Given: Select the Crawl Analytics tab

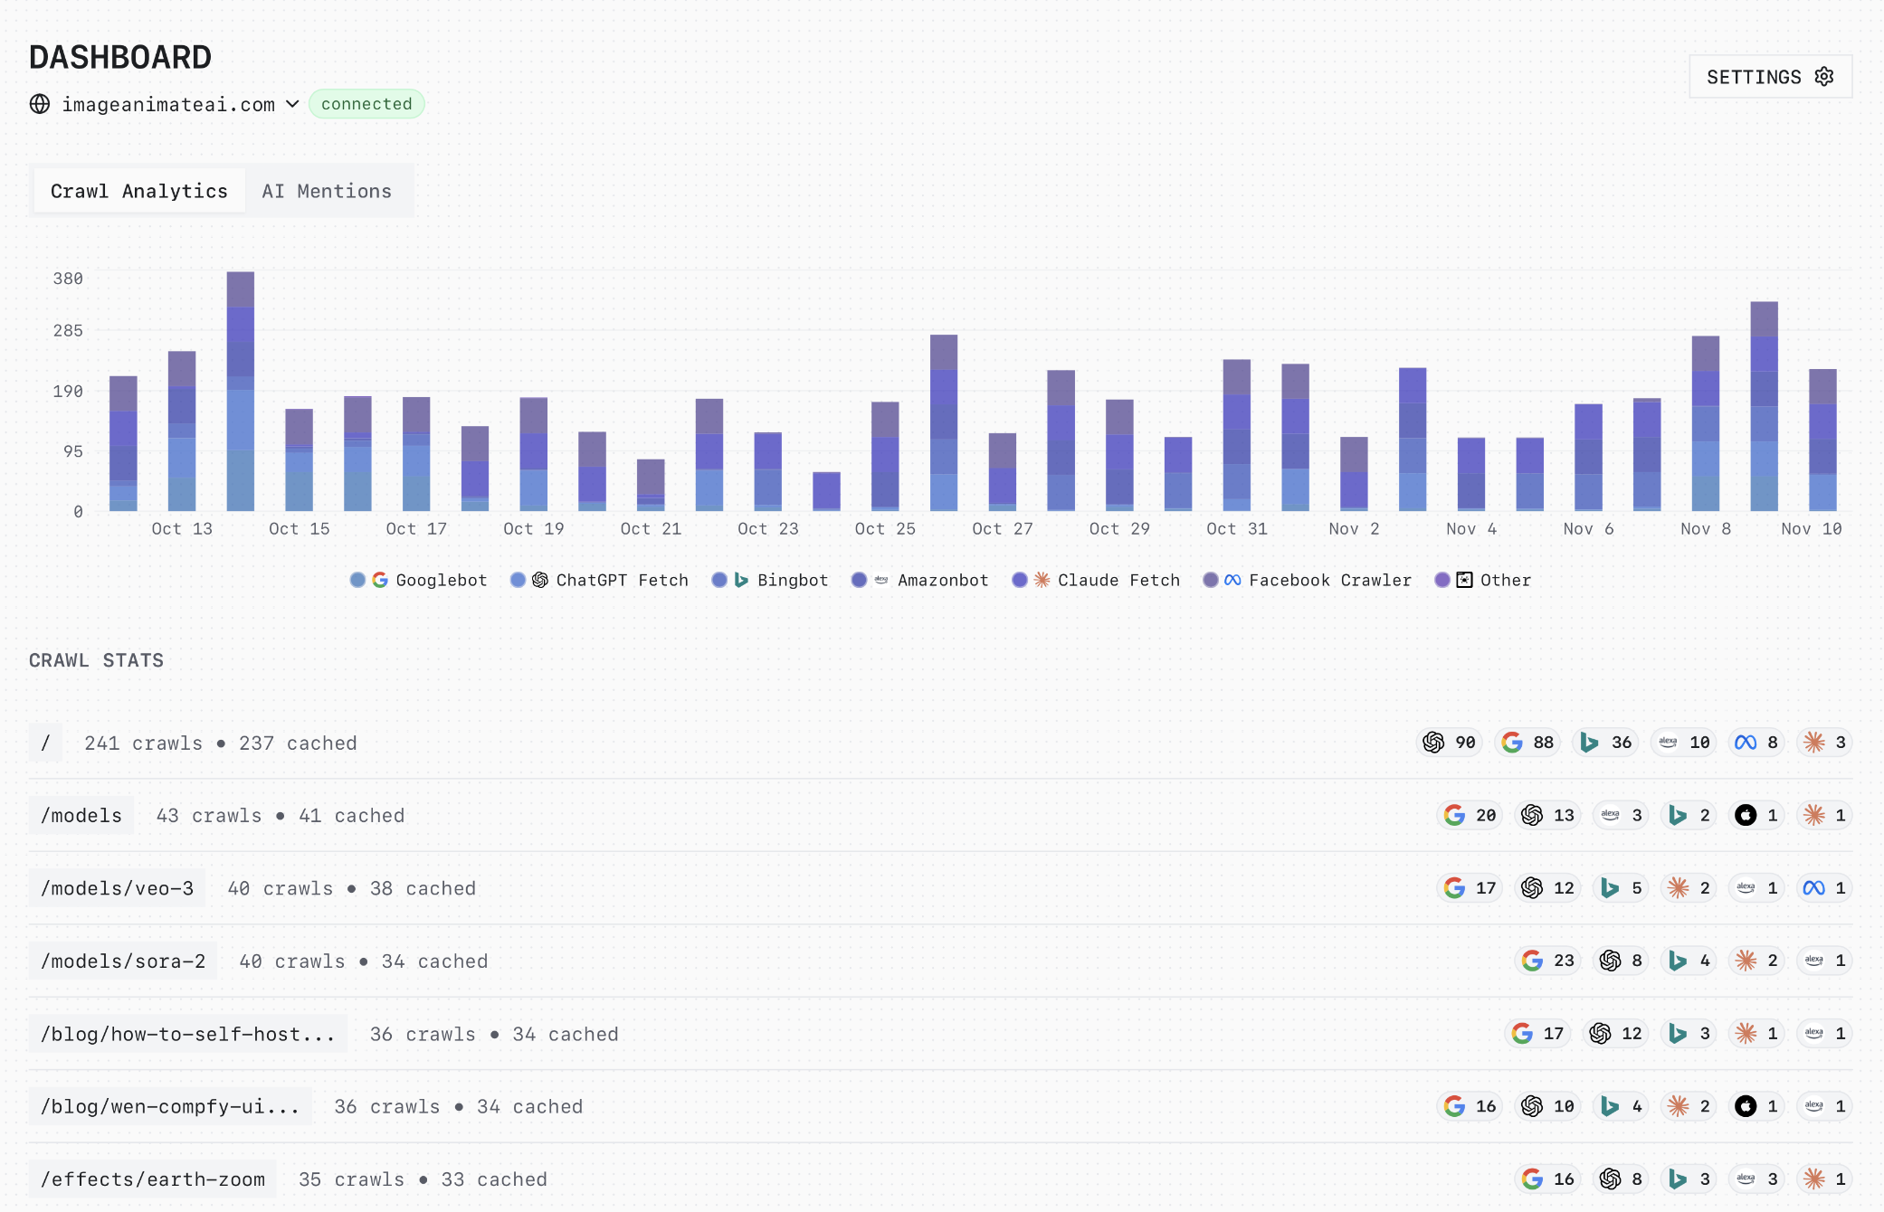Looking at the screenshot, I should point(138,190).
